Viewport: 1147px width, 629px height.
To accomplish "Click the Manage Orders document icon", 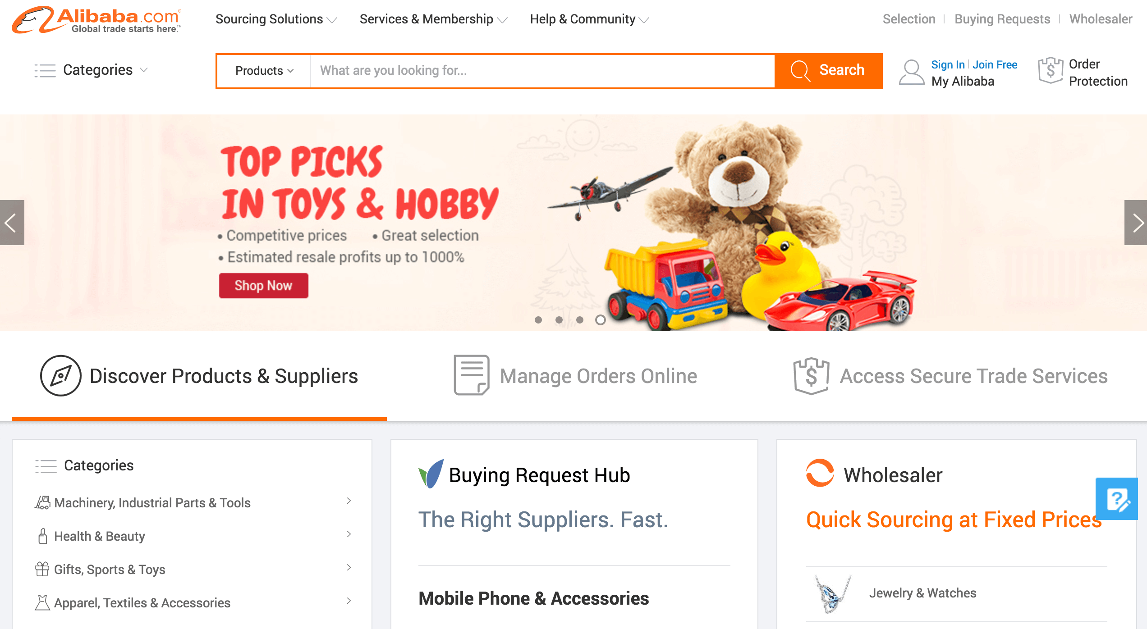I will tap(470, 376).
